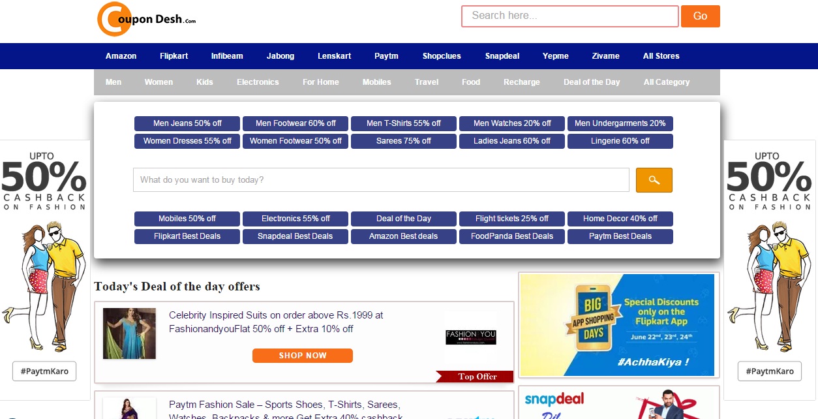Viewport: 818px width, 419px height.
Task: Click the right #PaytmKaro button
Action: click(770, 371)
